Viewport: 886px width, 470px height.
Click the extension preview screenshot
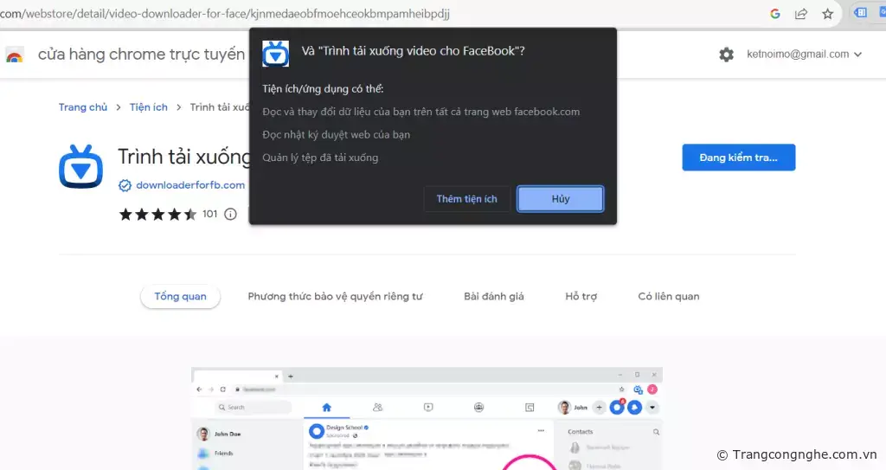click(427, 418)
